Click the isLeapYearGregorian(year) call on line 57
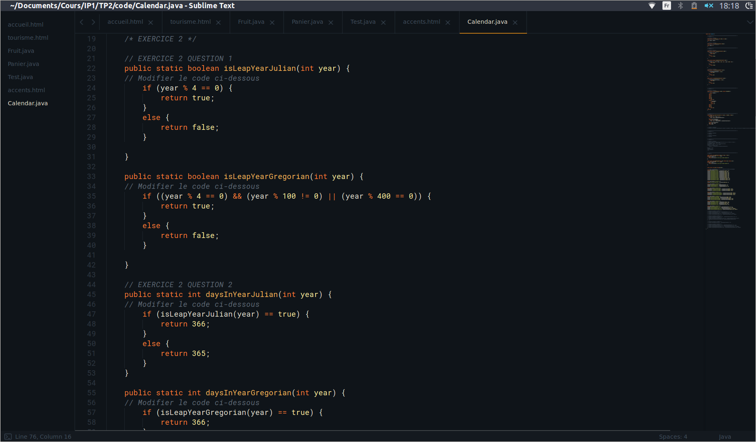This screenshot has height=442, width=756. tap(217, 413)
